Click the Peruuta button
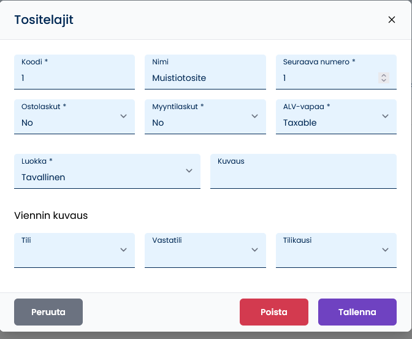This screenshot has height=339, width=412. (48, 312)
